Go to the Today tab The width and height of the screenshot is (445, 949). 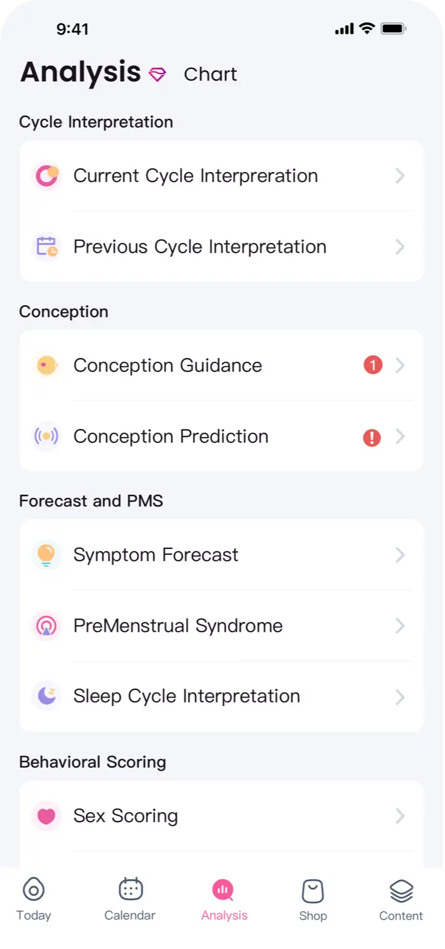click(33, 900)
